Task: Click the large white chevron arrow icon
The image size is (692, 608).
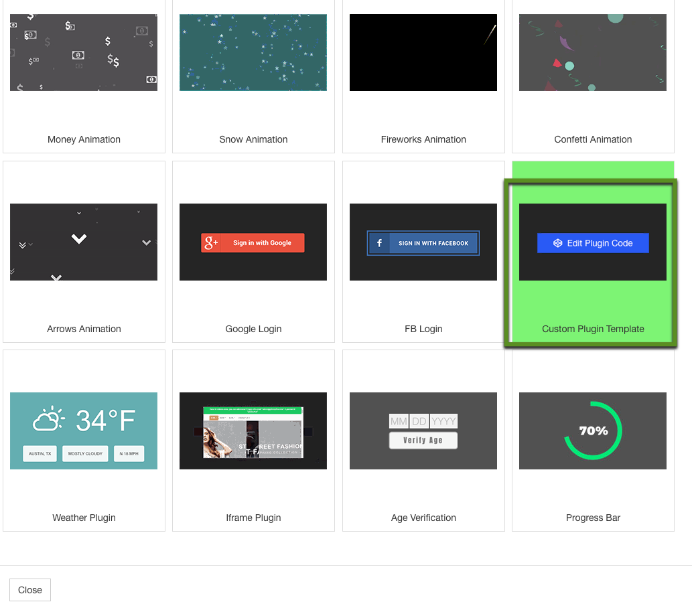Action: [79, 238]
